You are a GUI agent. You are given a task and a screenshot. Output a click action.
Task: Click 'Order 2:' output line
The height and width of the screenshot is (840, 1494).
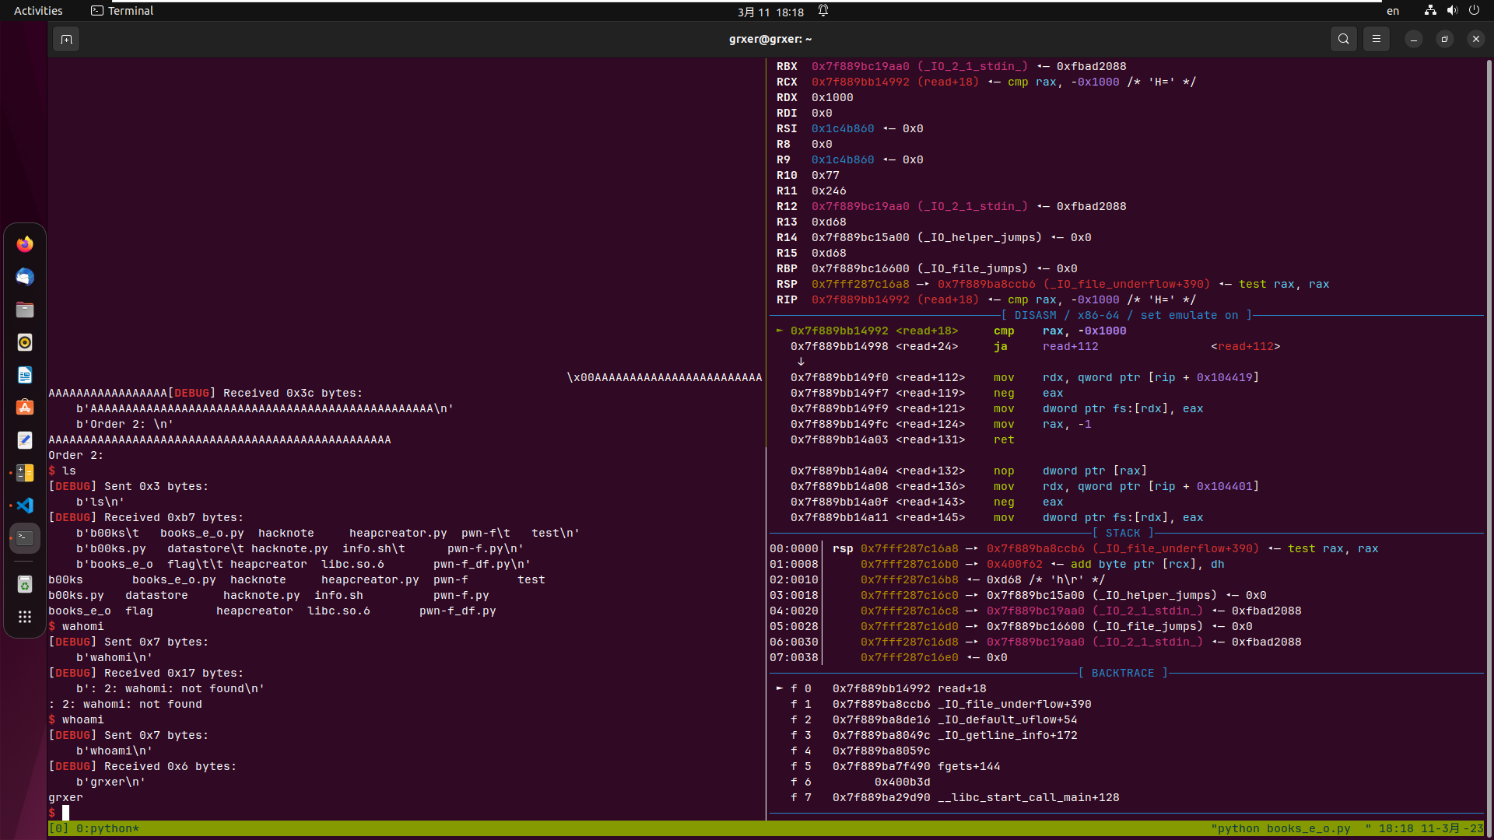click(76, 455)
